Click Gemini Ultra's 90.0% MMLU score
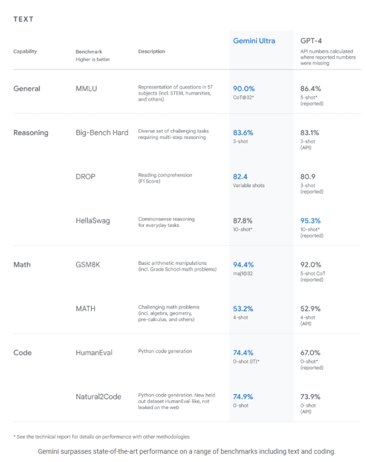366x462 pixels. tap(244, 89)
